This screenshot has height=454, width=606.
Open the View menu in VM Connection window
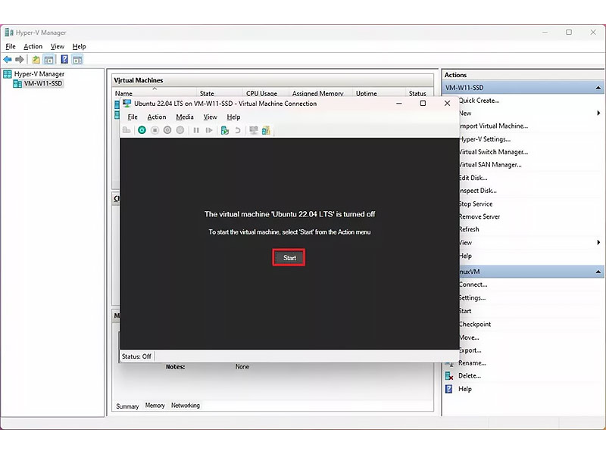coord(211,117)
